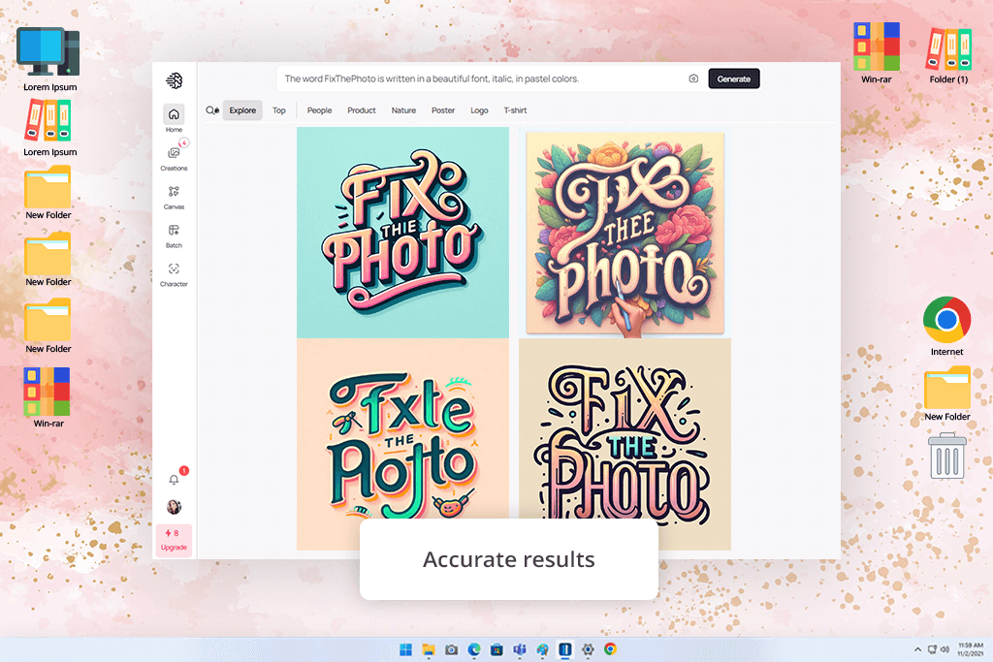Screen dimensions: 993x662
Task: Open the Home section in sidebar
Action: (174, 118)
